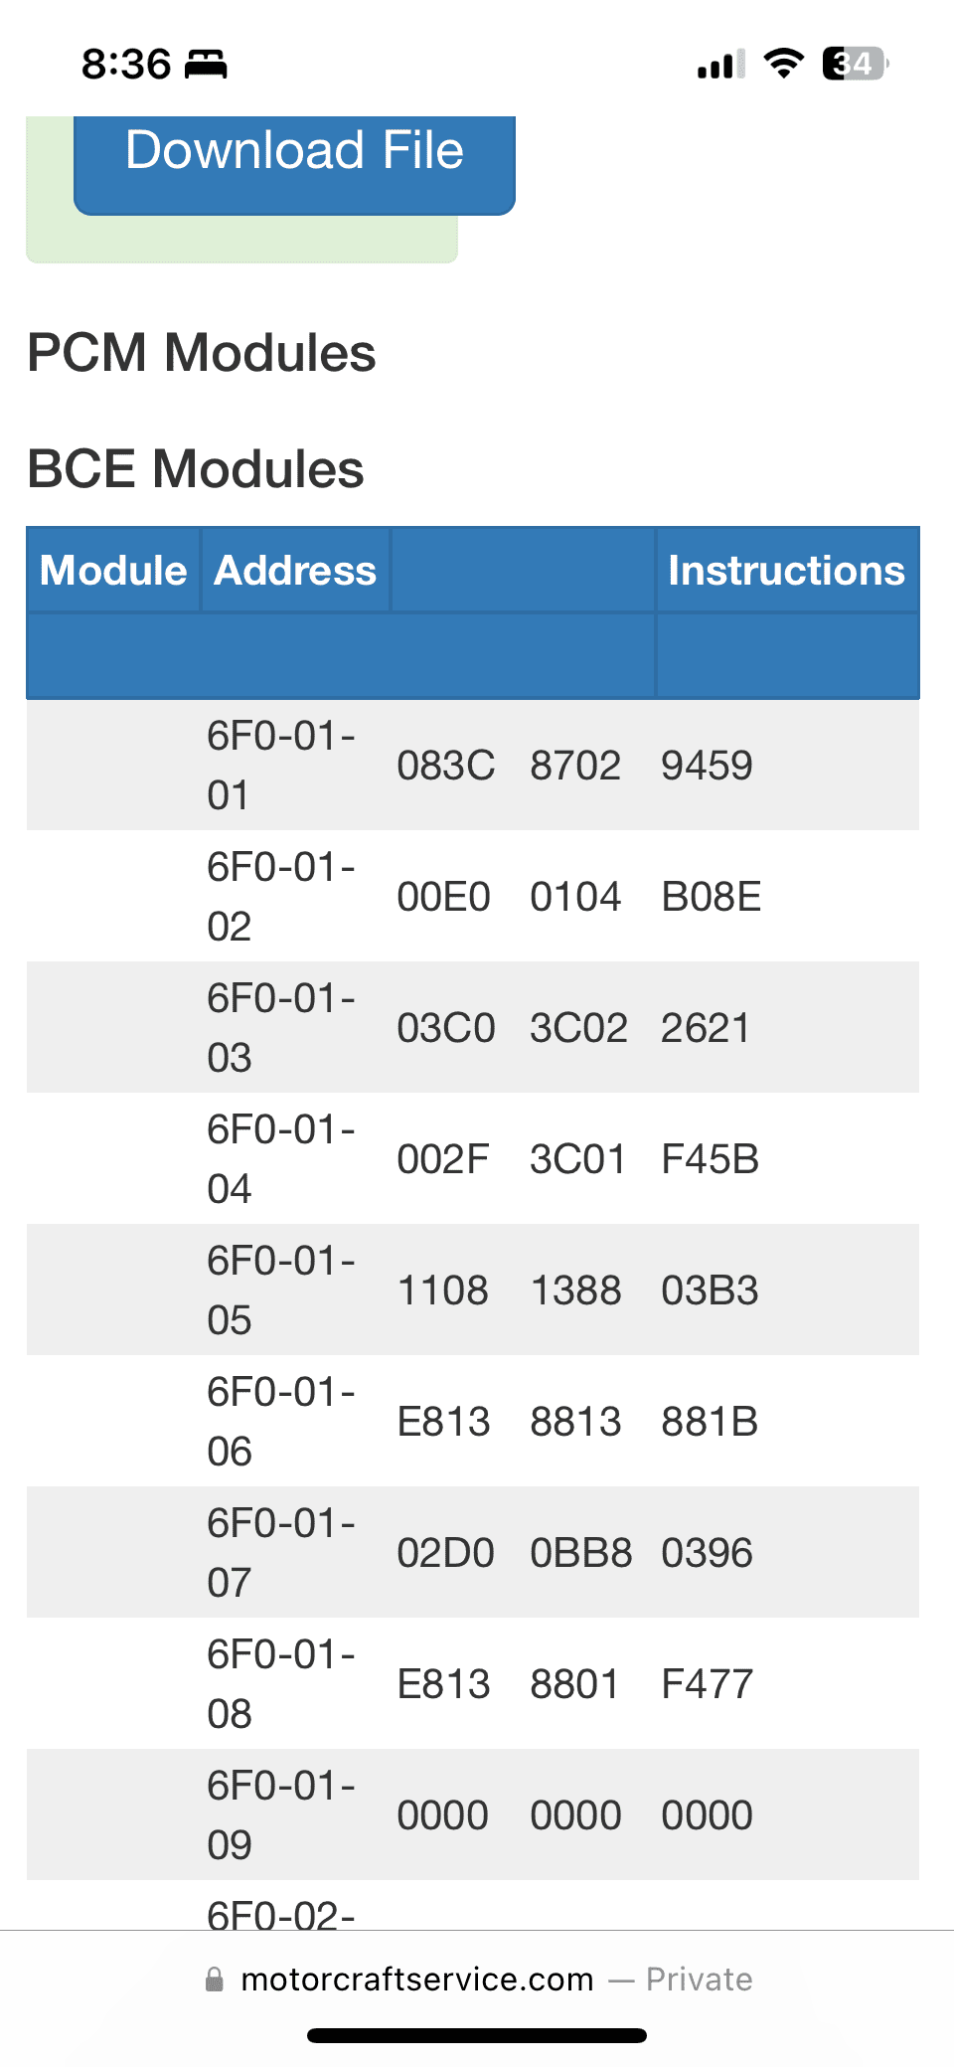Screen dimensions: 954x2067
Task: Tap the sleep focus bed icon
Action: [x=207, y=65]
